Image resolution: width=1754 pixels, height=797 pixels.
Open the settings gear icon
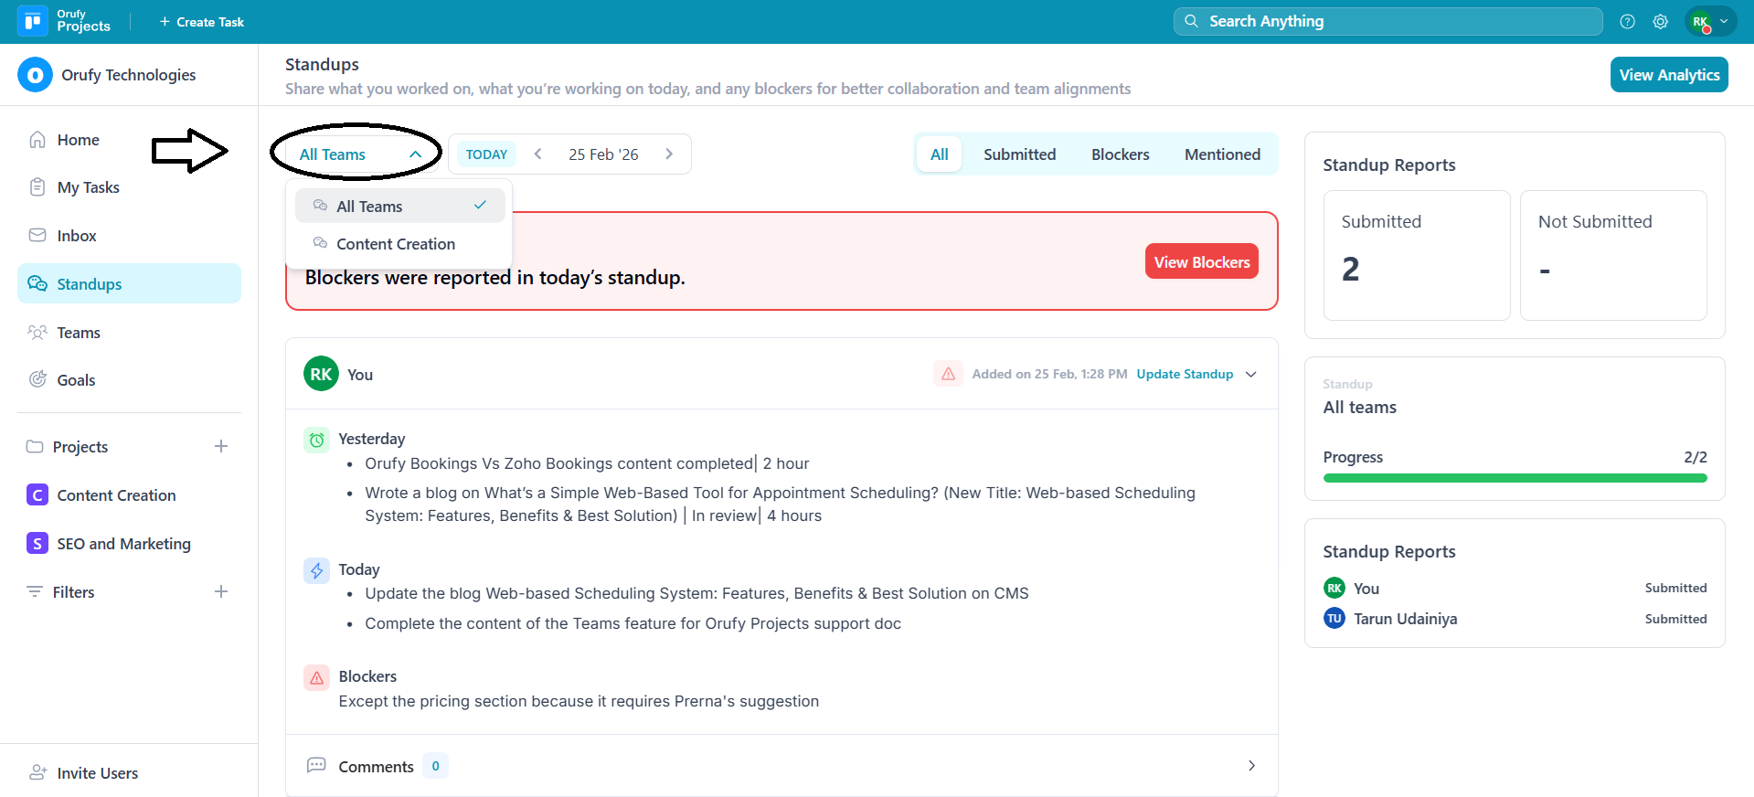point(1660,22)
